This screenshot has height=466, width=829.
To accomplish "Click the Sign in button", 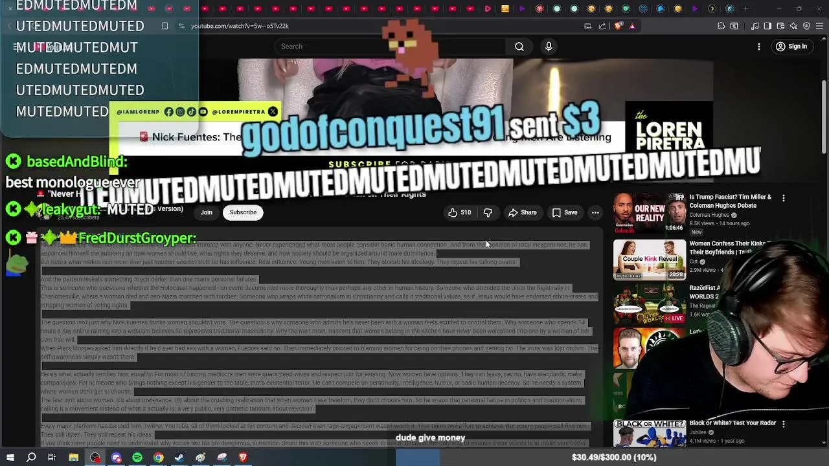I will [x=791, y=47].
